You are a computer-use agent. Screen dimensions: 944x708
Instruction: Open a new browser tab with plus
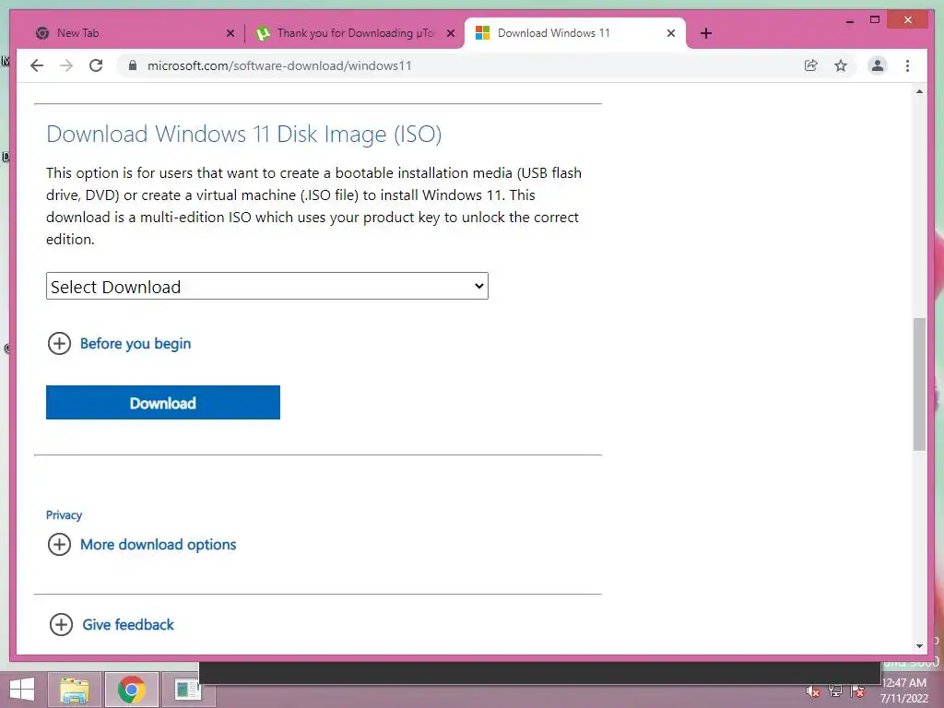tap(706, 33)
